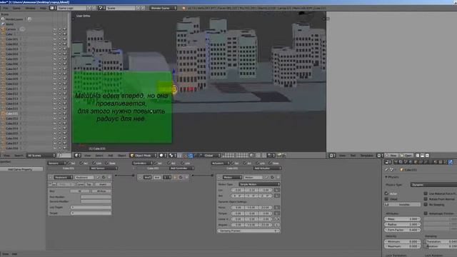Screen dimensions: 457x257
Task: Collapse the Keyboard sensor with its arrow
Action: [51, 178]
